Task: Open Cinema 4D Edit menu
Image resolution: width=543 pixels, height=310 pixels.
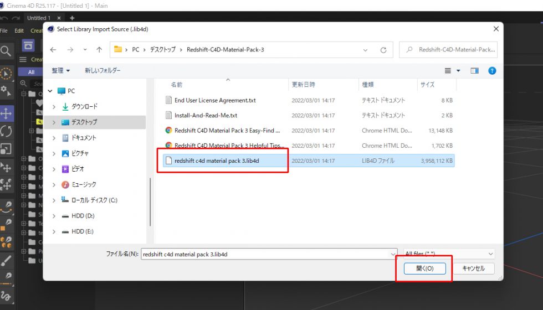Action: (x=19, y=30)
